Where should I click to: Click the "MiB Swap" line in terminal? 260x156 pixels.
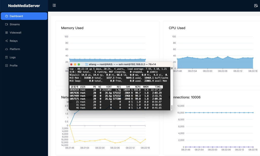tap(118, 81)
